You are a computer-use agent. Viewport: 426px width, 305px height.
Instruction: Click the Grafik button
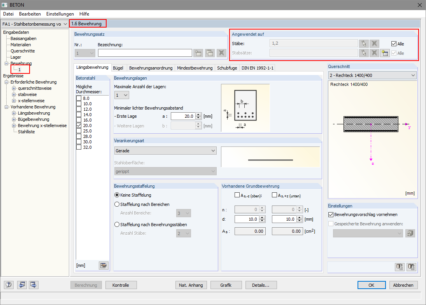[x=226, y=285]
